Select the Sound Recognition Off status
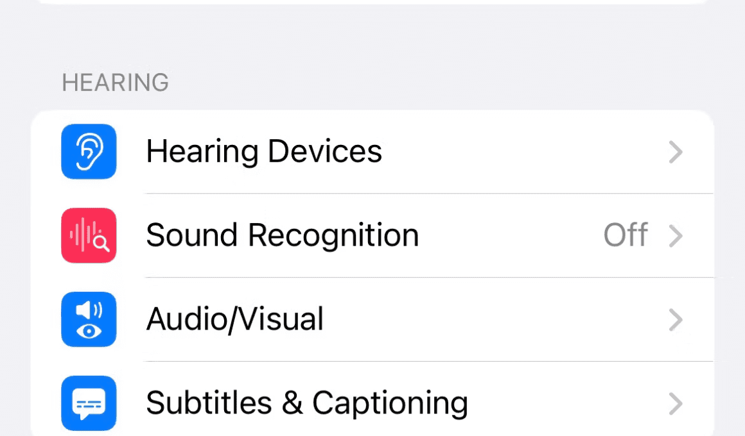The width and height of the screenshot is (745, 436). pyautogui.click(x=626, y=235)
